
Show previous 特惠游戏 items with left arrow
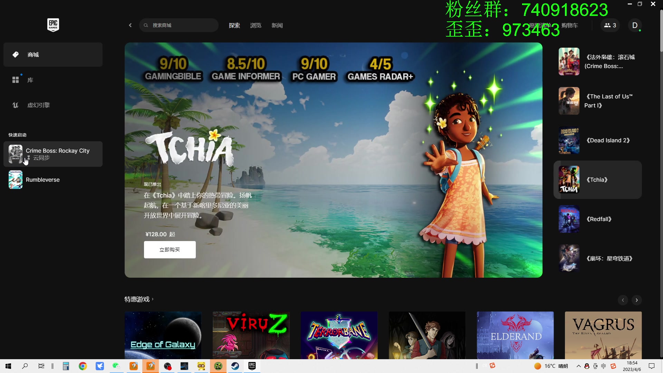[623, 300]
